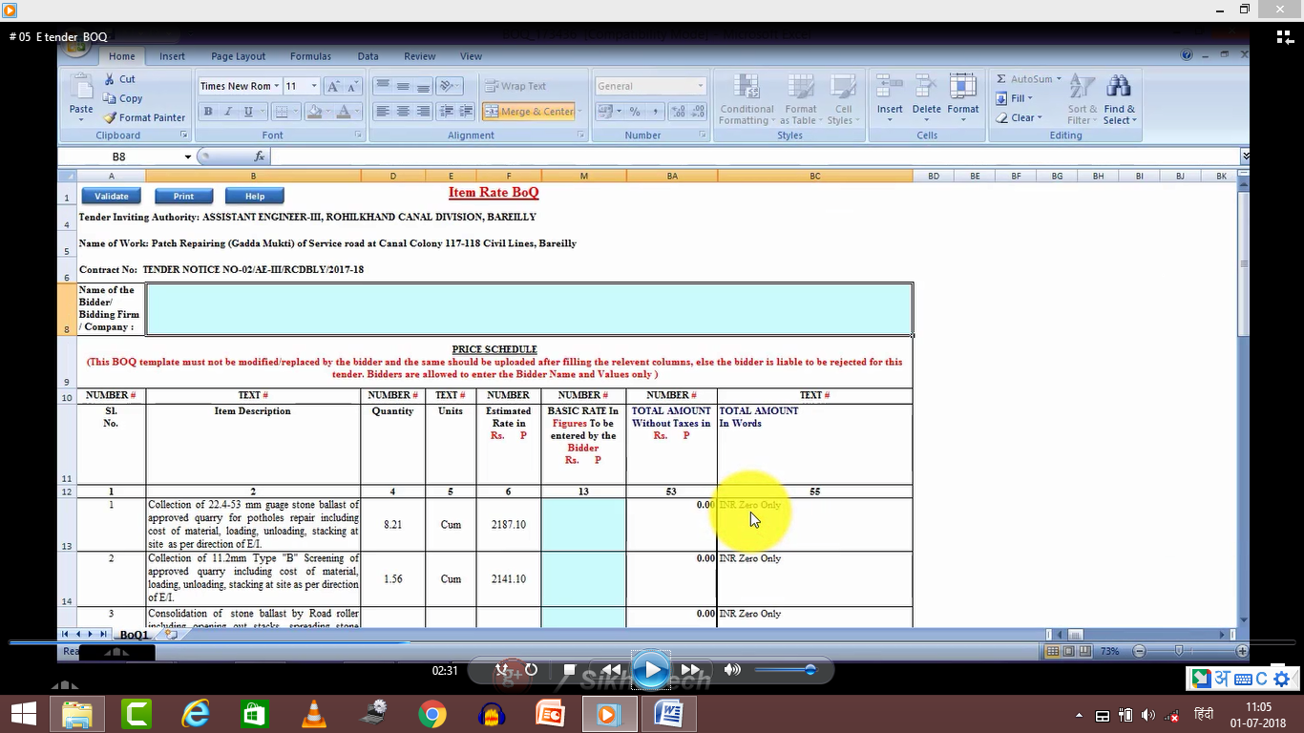Toggle Middle Align in Alignment group
This screenshot has width=1304, height=733.
pos(403,86)
